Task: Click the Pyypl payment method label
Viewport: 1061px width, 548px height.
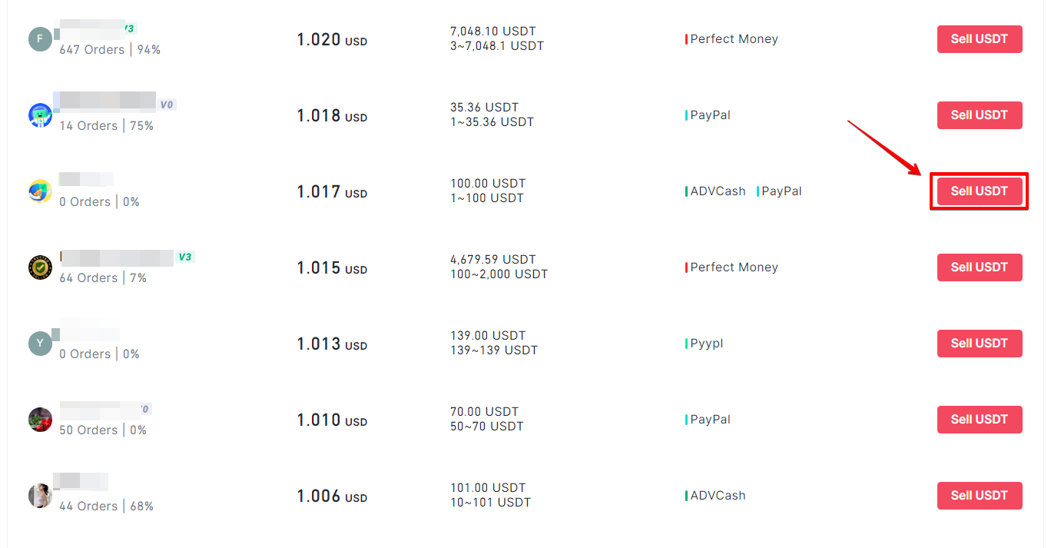Action: (705, 344)
